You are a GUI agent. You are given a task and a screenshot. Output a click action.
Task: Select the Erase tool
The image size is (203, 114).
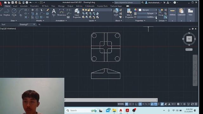[x=48, y=10]
